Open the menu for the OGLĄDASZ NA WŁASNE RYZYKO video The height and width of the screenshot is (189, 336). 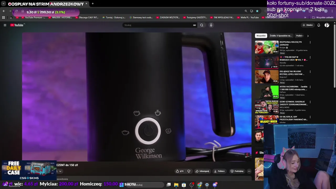click(310, 72)
